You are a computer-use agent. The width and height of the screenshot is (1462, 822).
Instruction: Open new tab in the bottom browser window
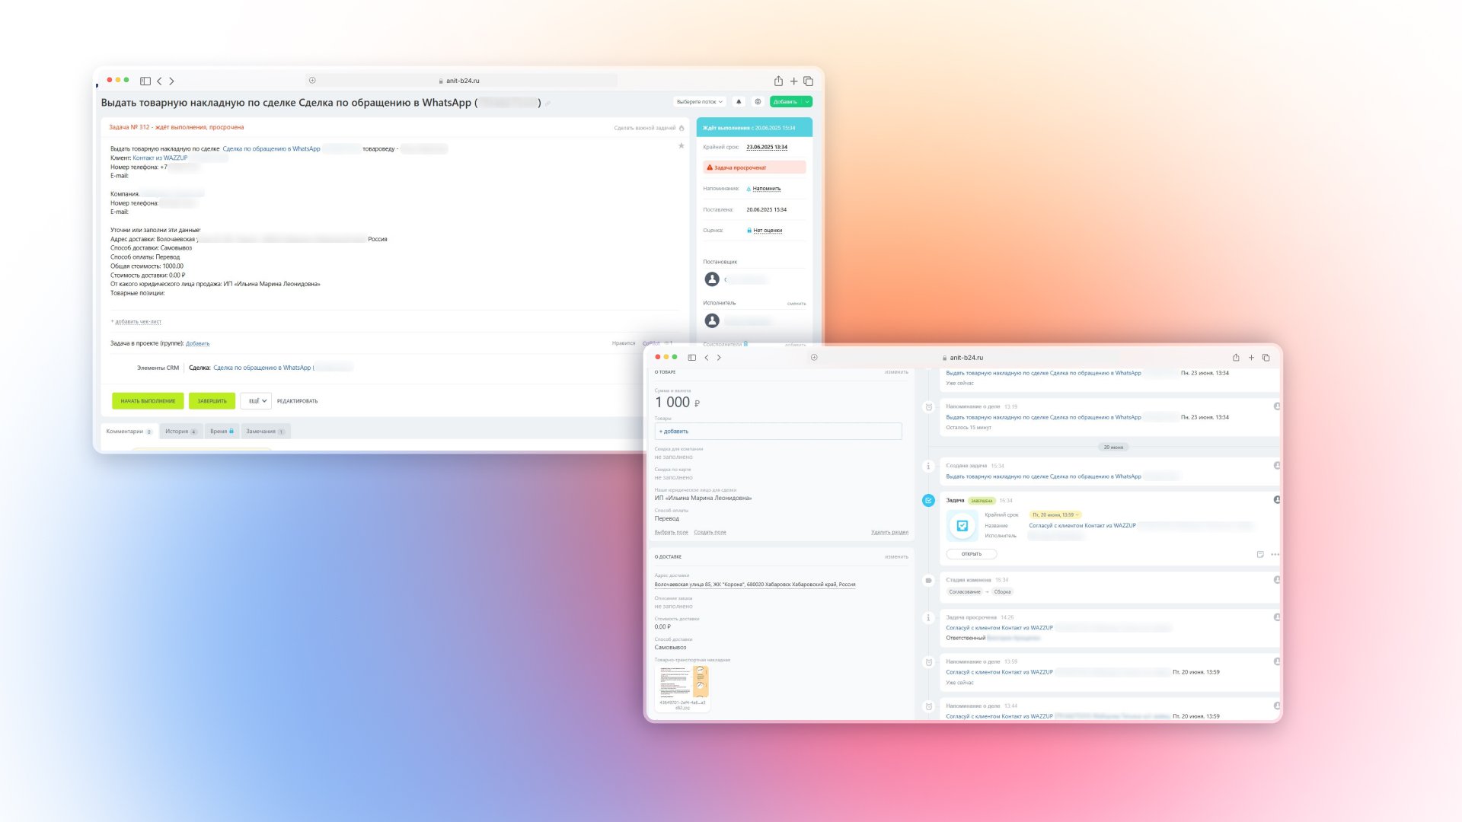tap(1251, 358)
